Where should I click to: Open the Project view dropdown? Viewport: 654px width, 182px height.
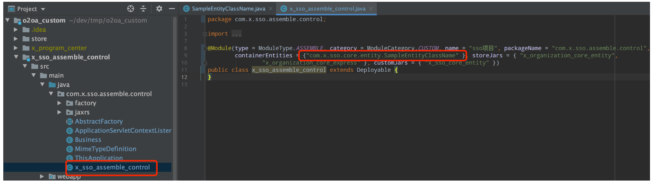(43, 9)
